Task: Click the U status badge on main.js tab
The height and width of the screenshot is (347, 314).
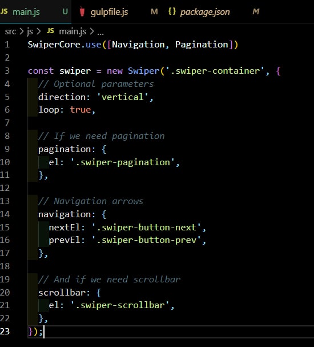Action: pos(65,11)
